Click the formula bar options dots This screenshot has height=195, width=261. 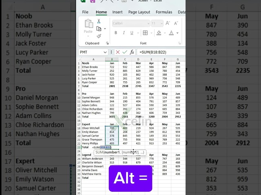(111, 52)
